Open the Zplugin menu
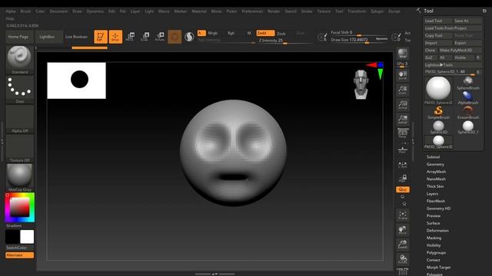The height and width of the screenshot is (276, 492). click(x=377, y=11)
